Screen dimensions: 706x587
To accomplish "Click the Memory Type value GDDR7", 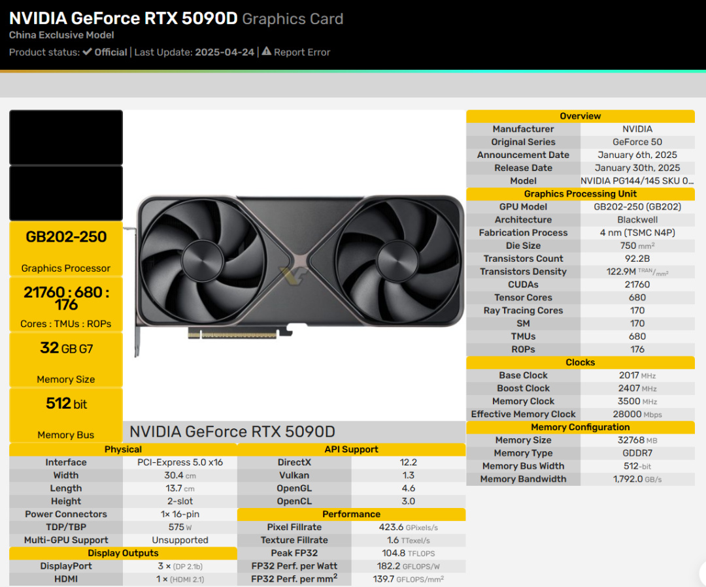I will coord(637,453).
